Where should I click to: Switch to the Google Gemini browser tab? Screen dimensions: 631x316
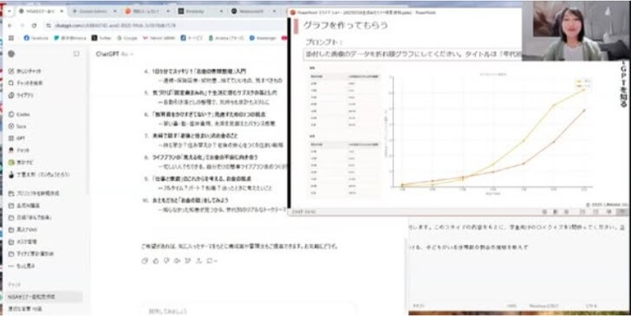pyautogui.click(x=93, y=11)
